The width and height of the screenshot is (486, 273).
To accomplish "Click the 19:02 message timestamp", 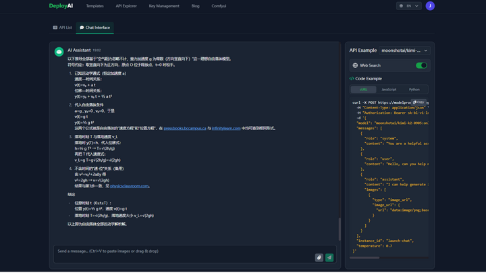I will pyautogui.click(x=97, y=50).
